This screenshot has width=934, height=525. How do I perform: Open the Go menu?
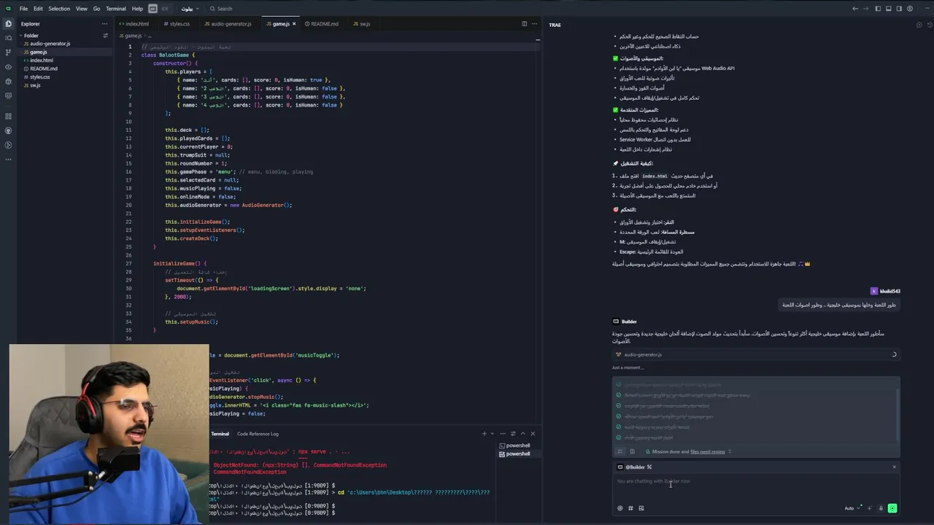point(96,9)
